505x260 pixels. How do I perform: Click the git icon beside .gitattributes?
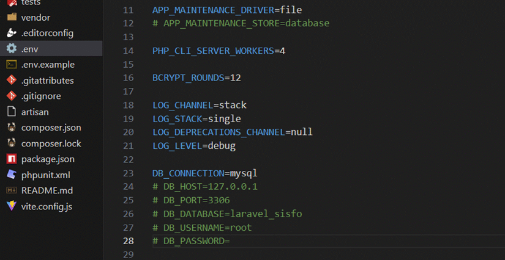(x=11, y=81)
